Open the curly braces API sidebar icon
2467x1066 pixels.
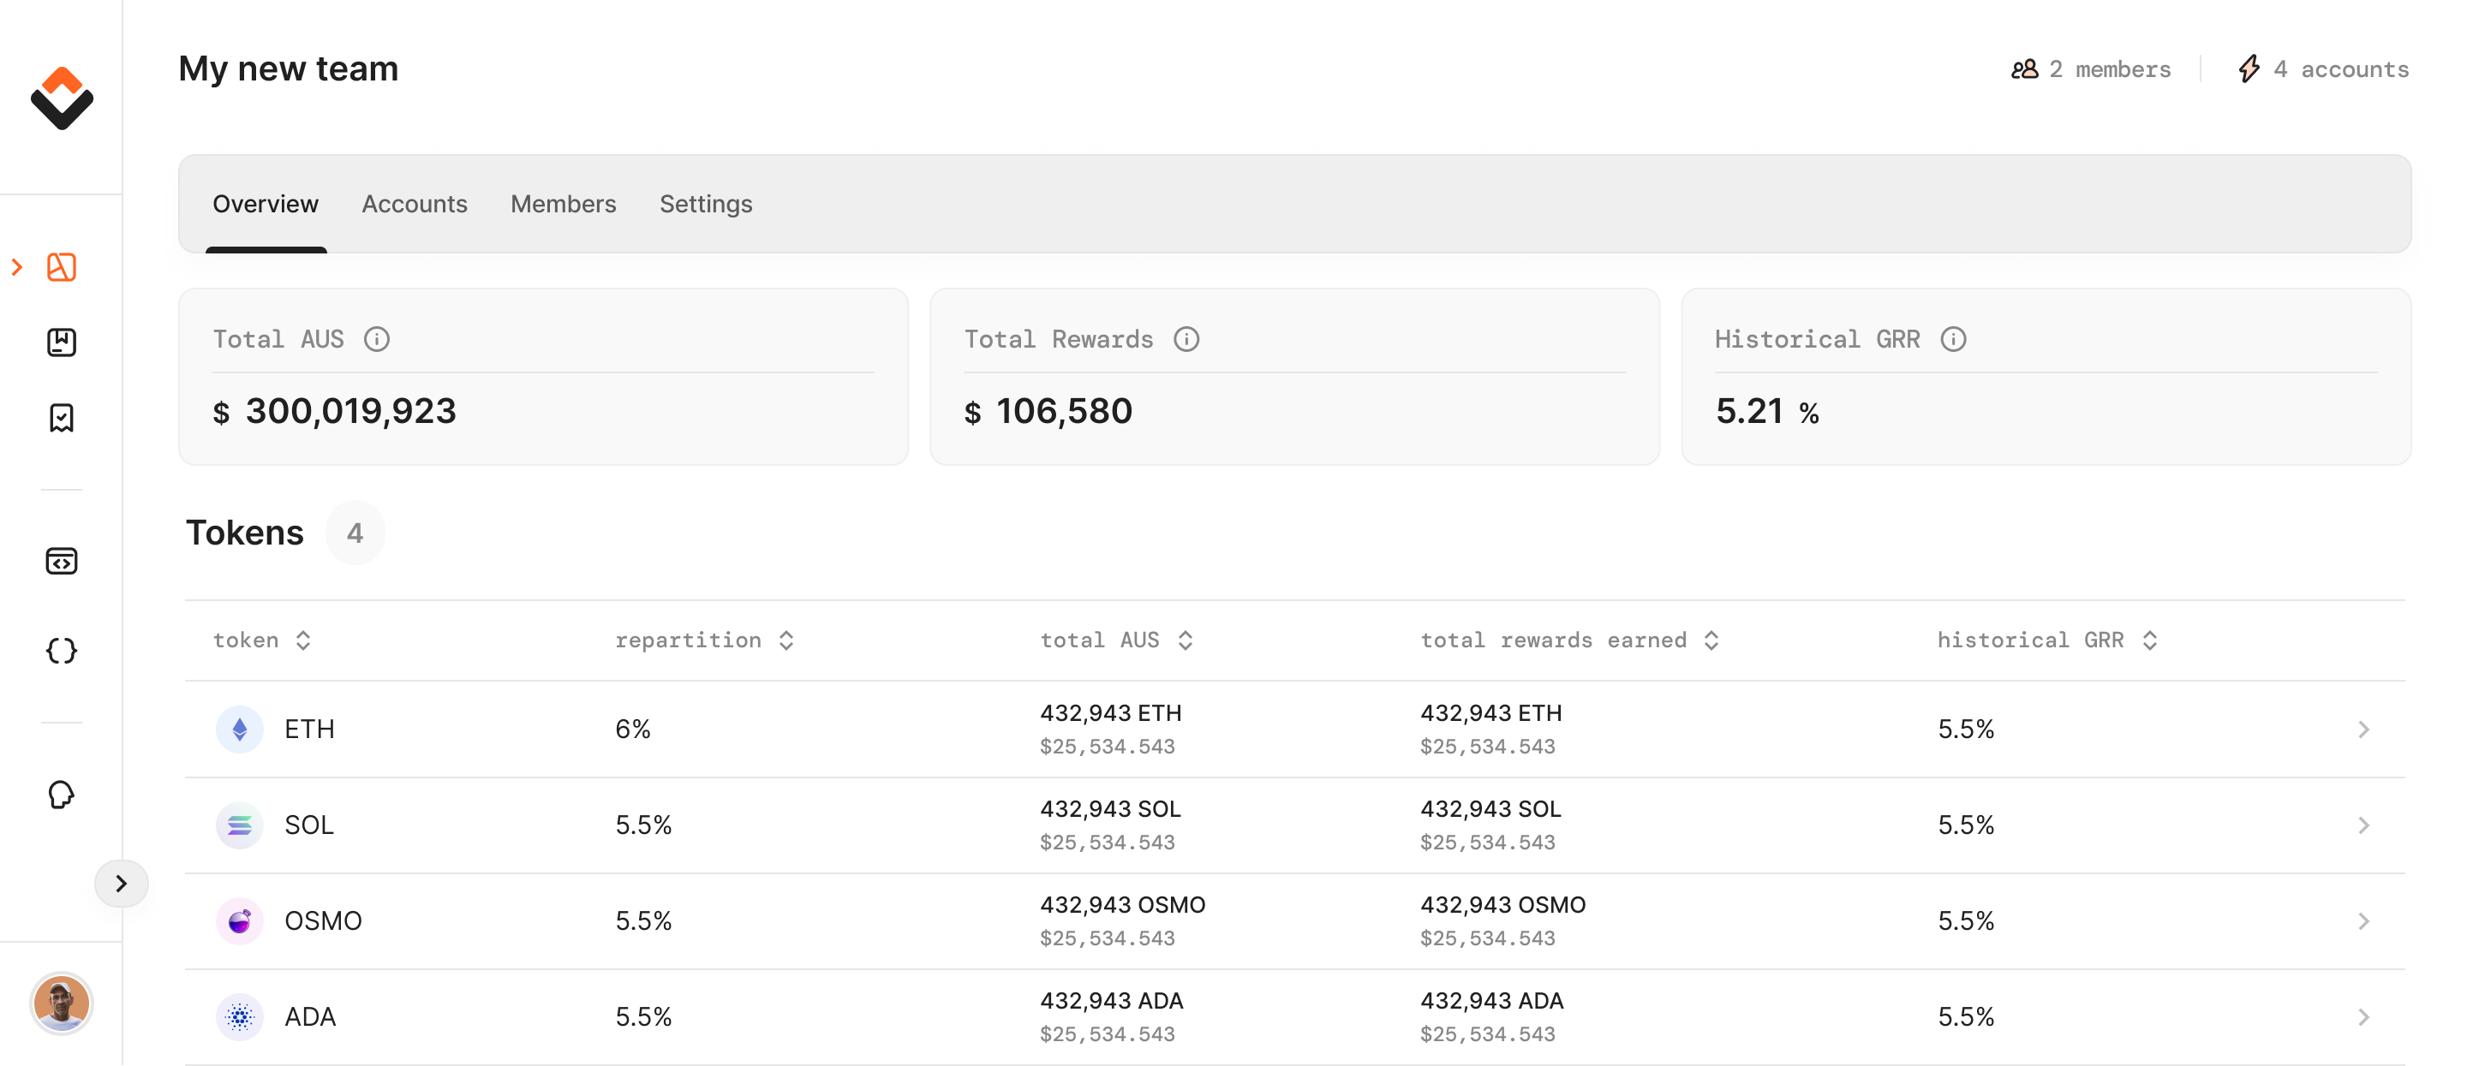62,652
